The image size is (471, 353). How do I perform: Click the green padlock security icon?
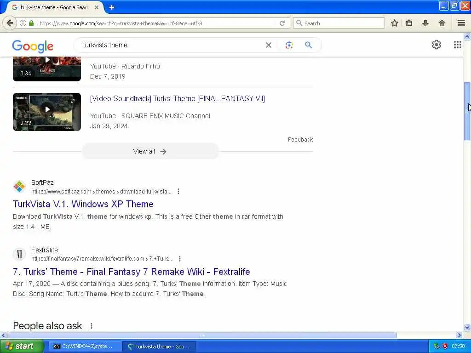click(x=31, y=23)
